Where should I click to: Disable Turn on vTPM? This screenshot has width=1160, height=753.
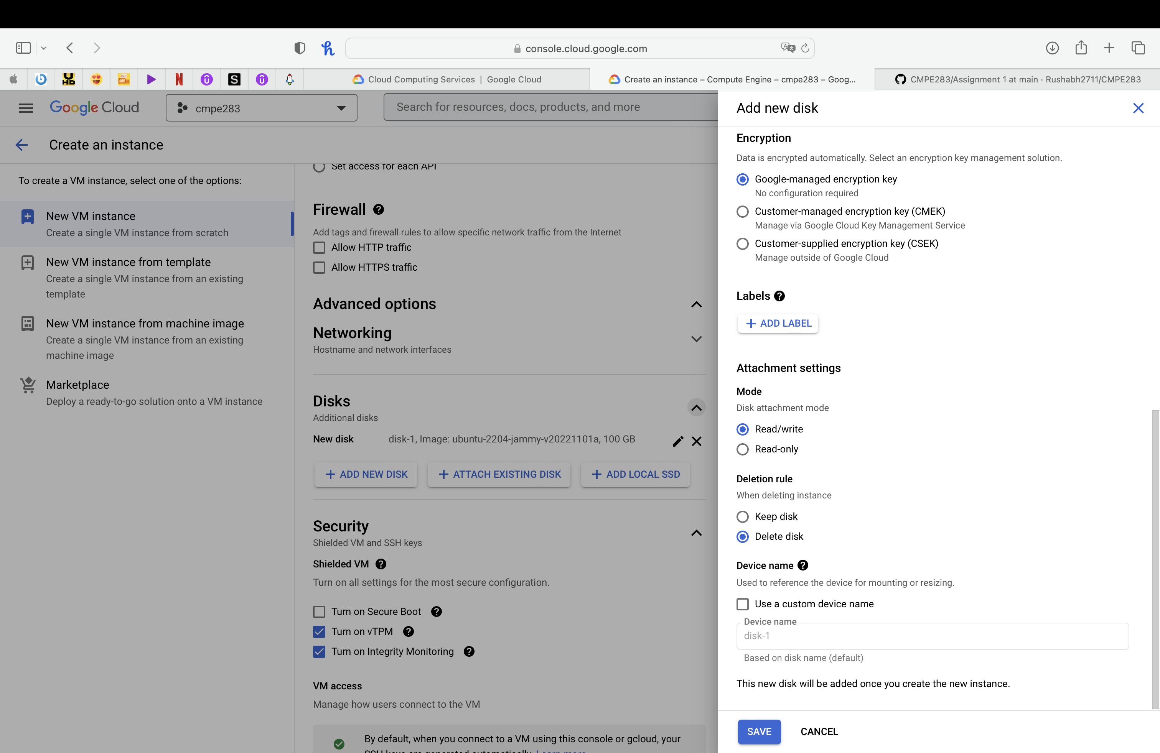tap(319, 632)
